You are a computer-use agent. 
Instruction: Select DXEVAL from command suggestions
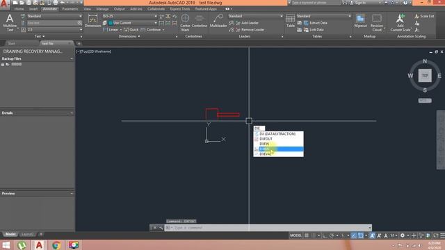point(278,154)
